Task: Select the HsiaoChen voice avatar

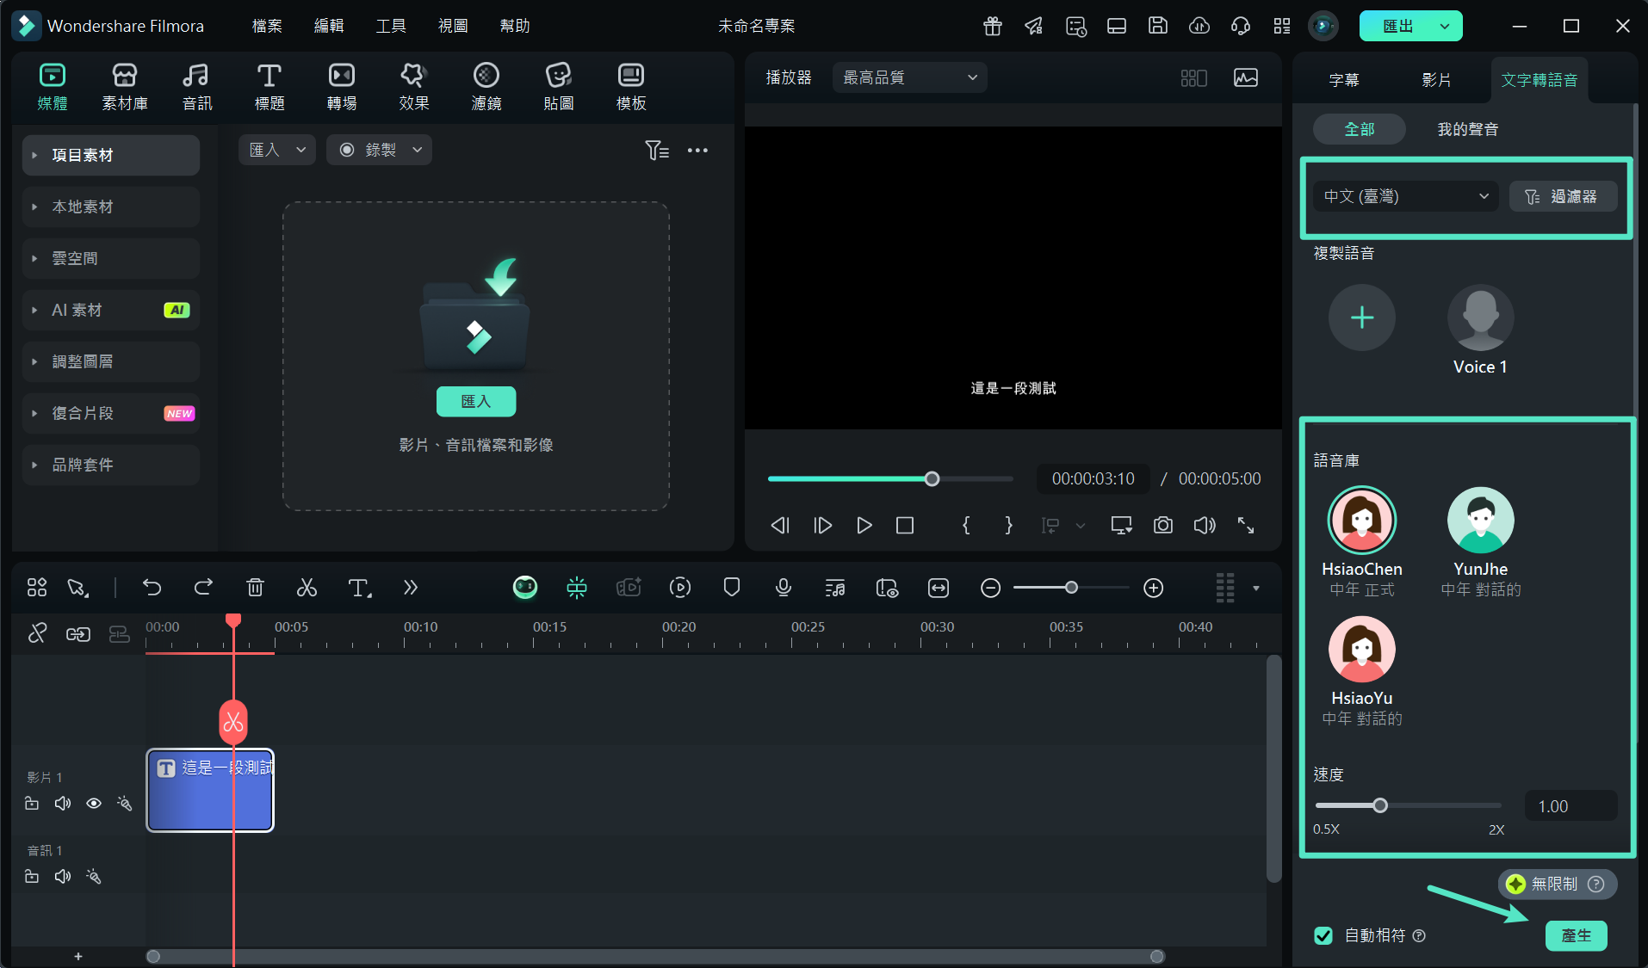Action: (1362, 520)
